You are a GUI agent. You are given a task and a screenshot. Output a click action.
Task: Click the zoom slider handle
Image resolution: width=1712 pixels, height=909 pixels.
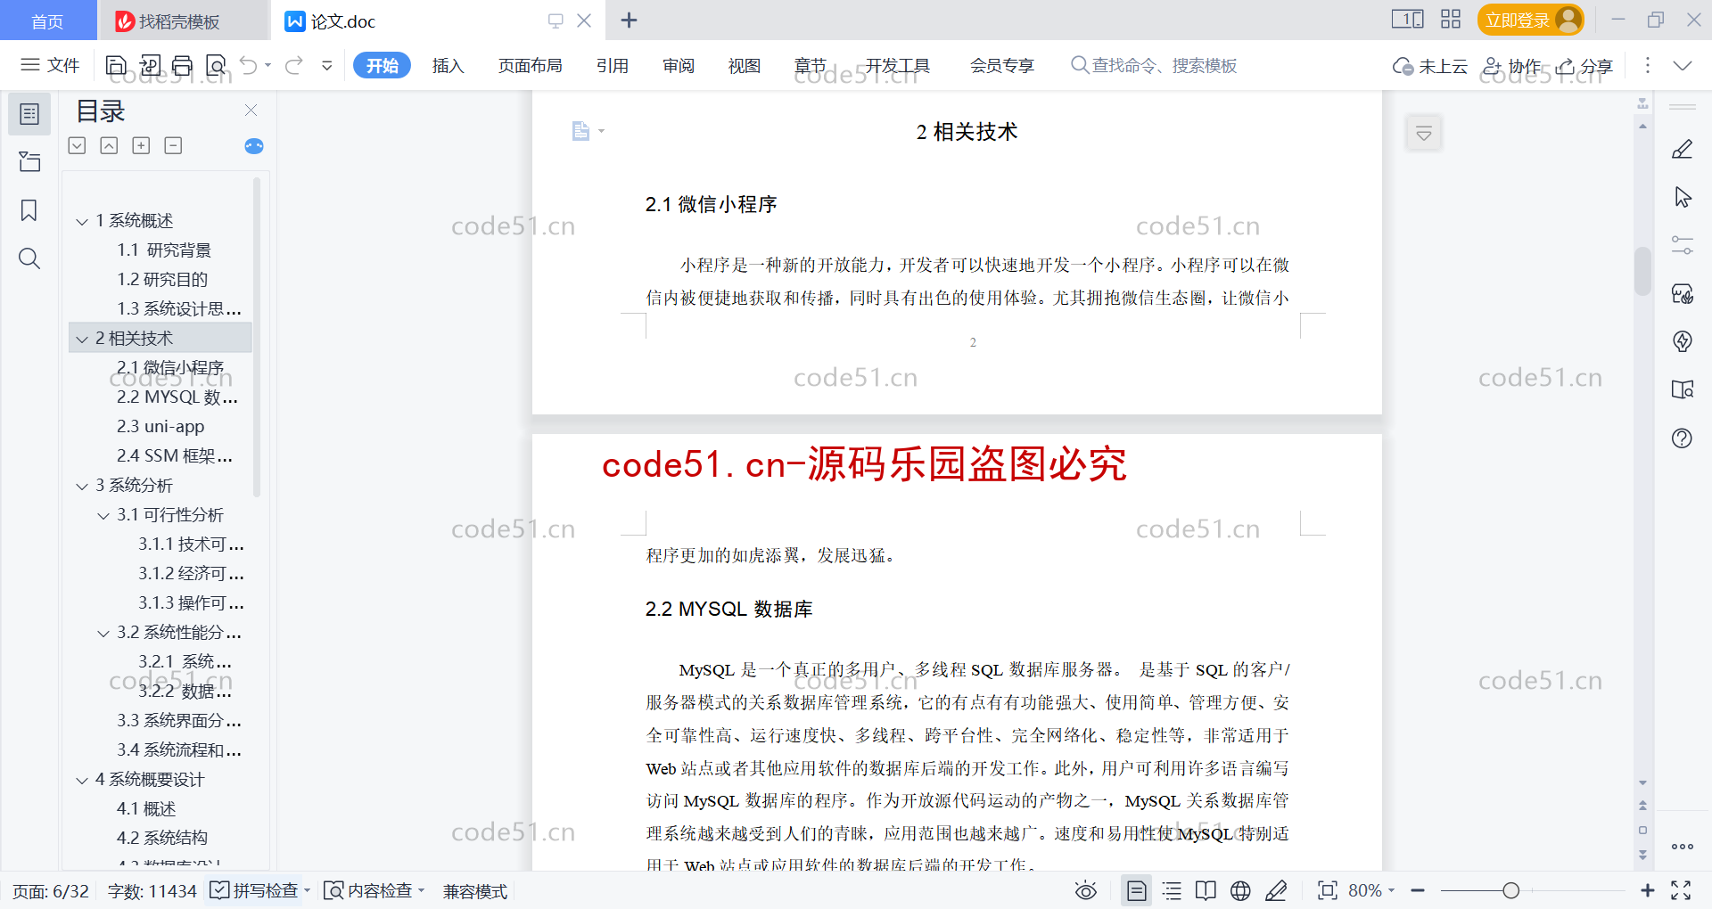(x=1510, y=890)
